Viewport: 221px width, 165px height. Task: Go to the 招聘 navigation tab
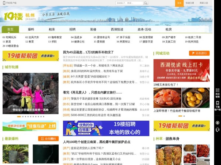[73, 29]
